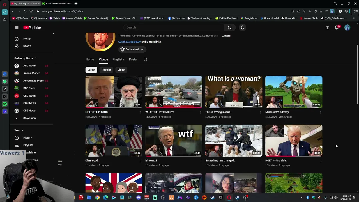
Task: Switch to channel Home tab
Action: click(90, 59)
